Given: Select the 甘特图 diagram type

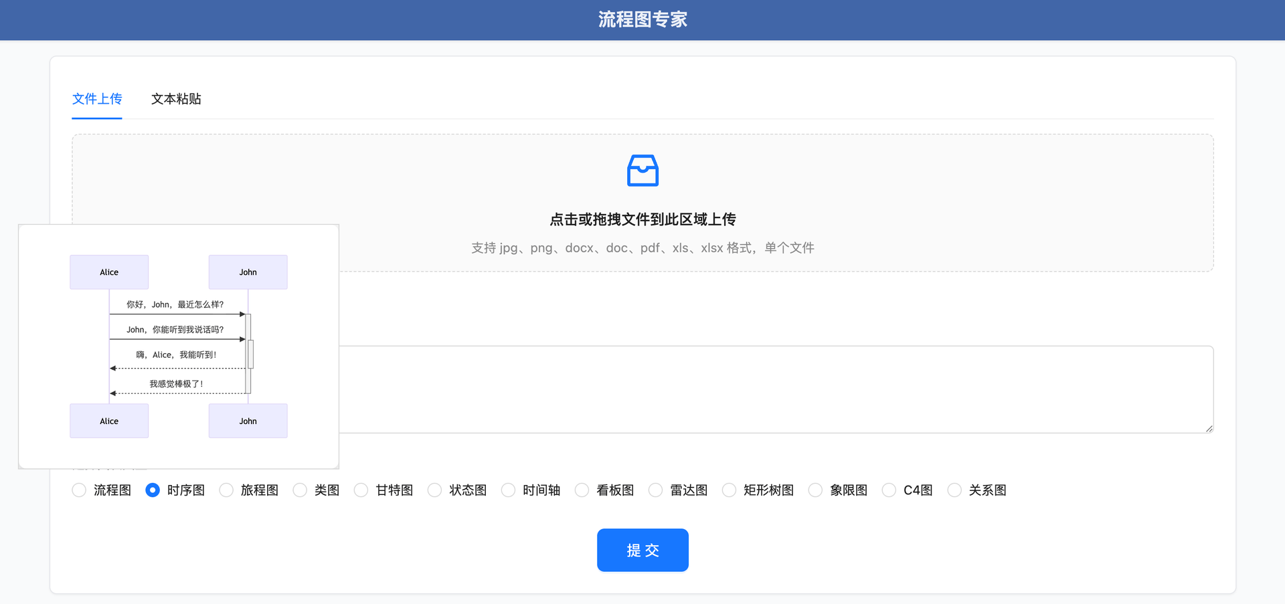Looking at the screenshot, I should 361,490.
